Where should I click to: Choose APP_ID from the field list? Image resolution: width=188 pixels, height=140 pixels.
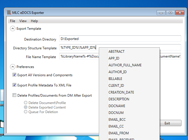pos(129,58)
